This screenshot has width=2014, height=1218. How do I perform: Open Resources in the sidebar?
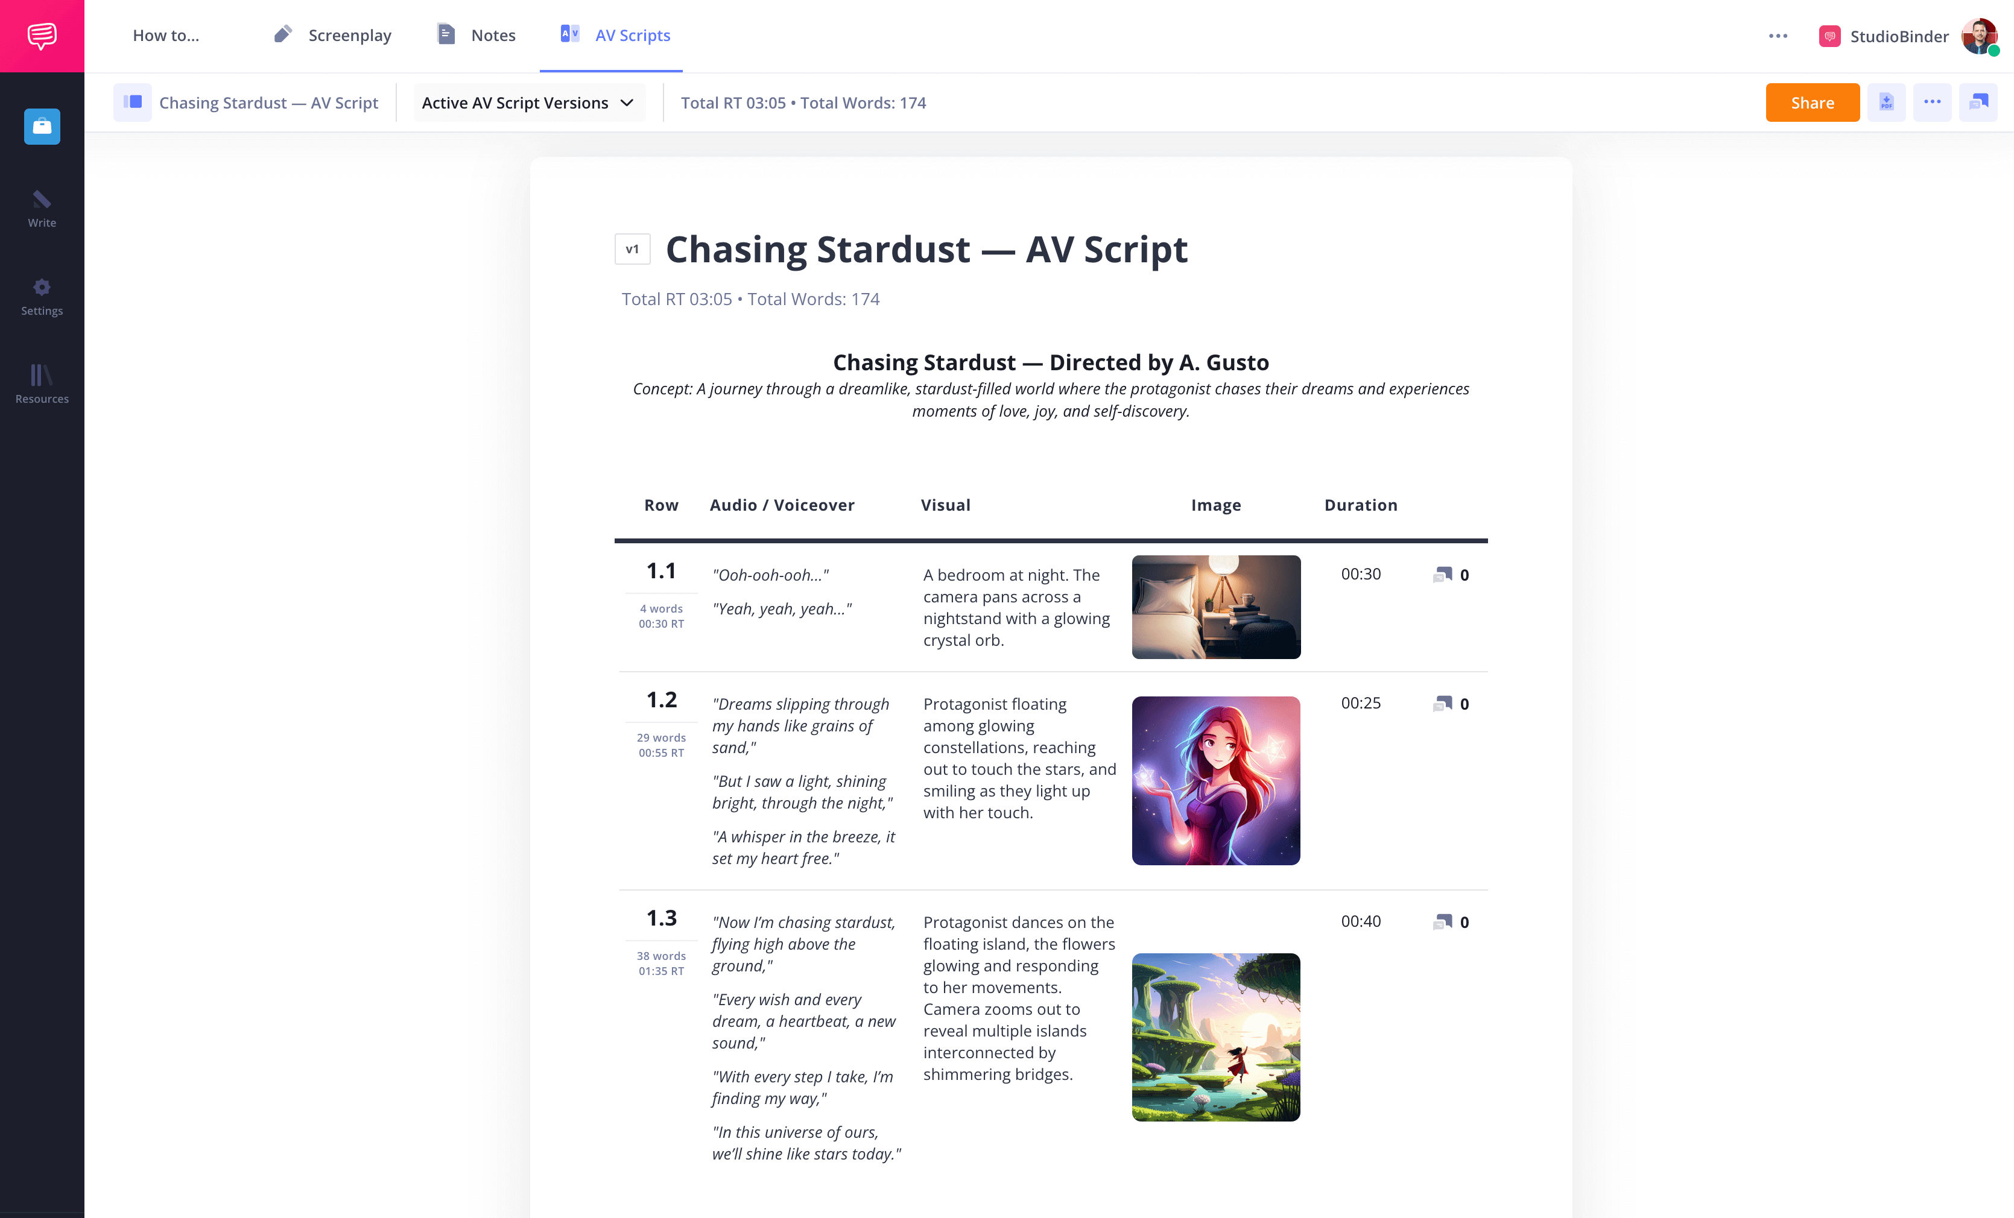(x=42, y=384)
